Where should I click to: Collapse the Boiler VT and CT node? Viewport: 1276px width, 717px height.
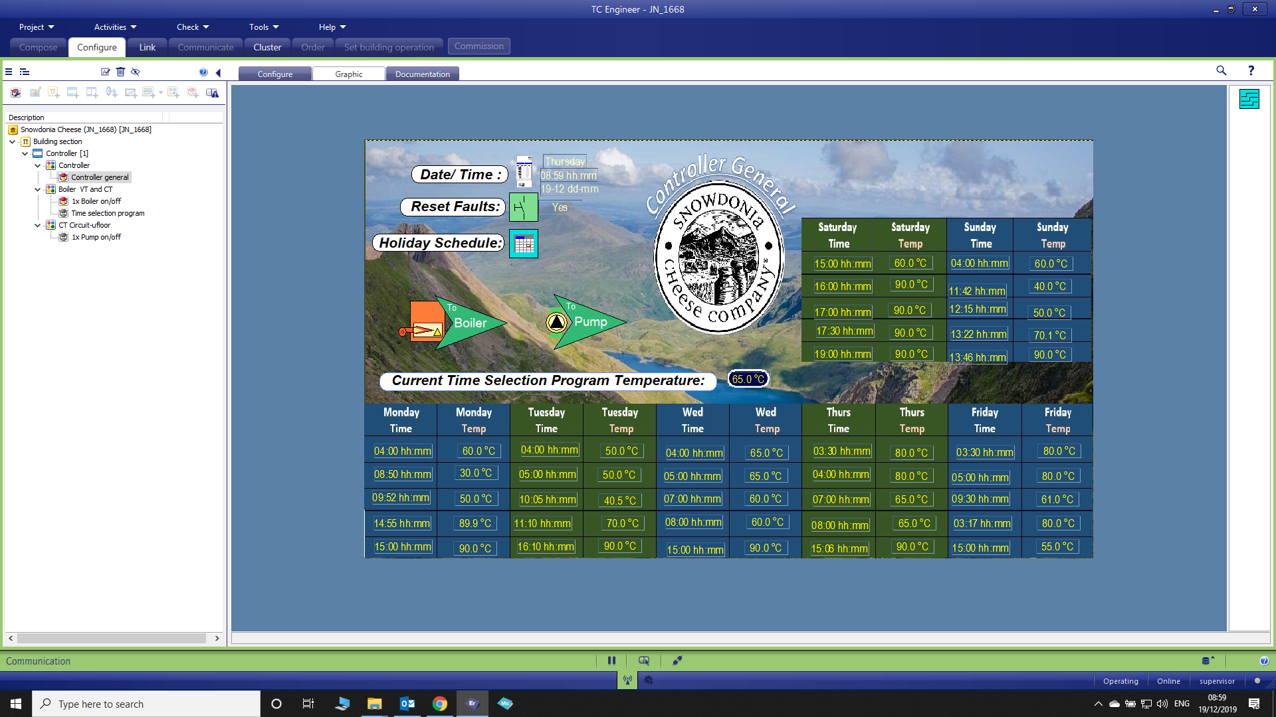click(38, 189)
